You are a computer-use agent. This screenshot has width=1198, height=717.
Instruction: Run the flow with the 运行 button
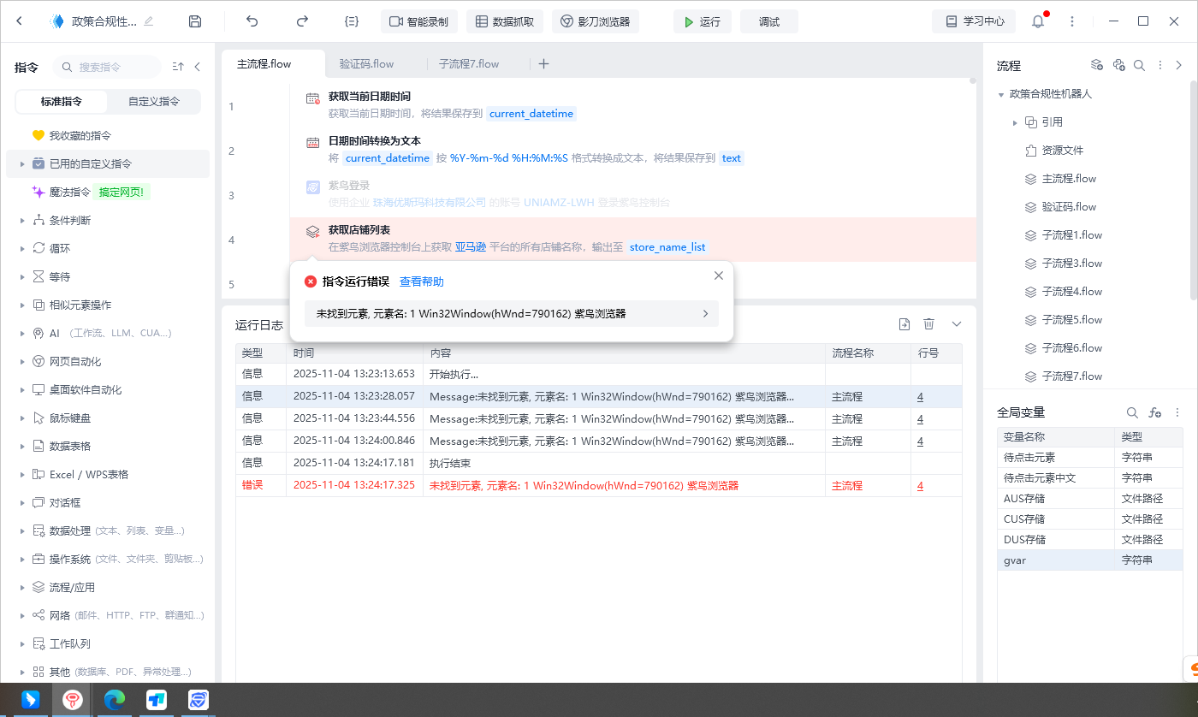703,21
